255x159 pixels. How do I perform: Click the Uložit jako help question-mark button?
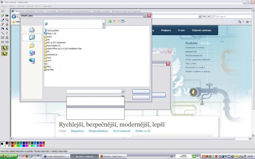145,16
